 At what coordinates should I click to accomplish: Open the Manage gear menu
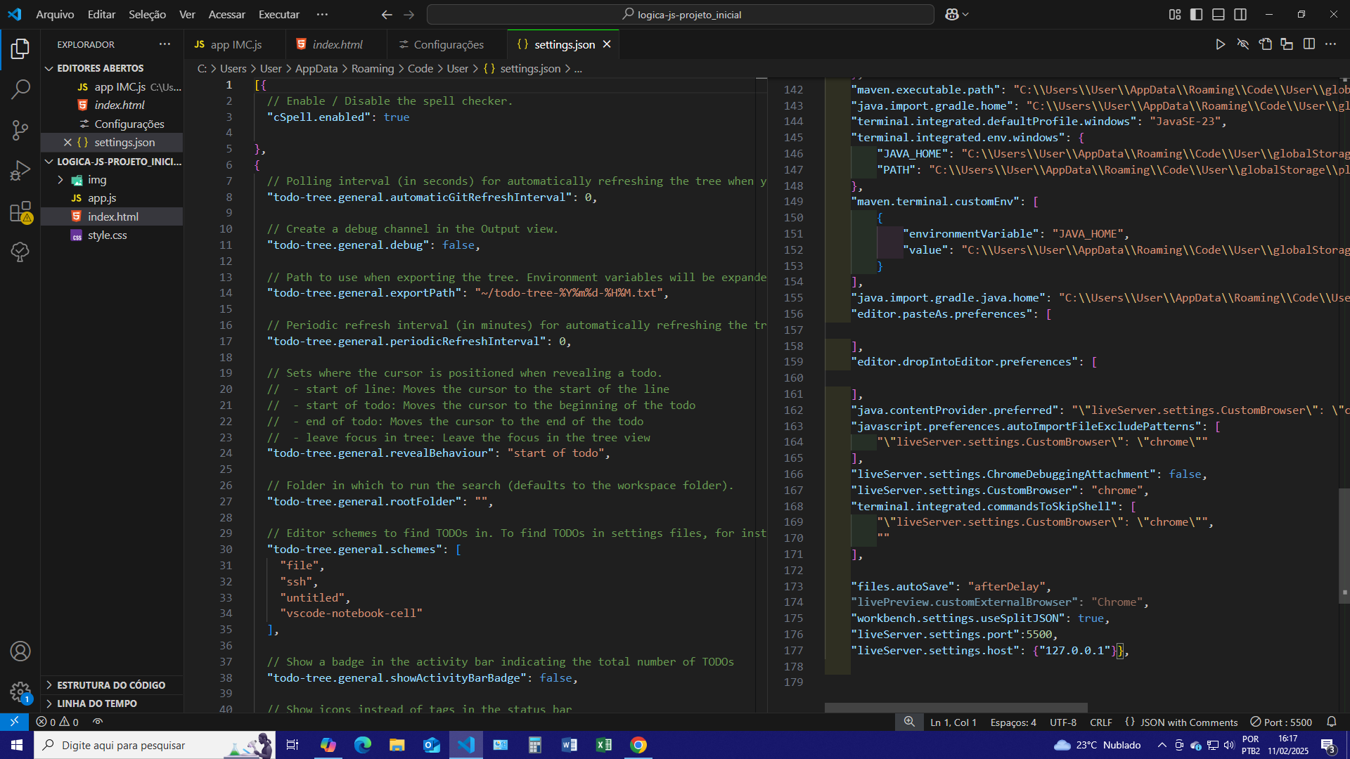coord(20,692)
